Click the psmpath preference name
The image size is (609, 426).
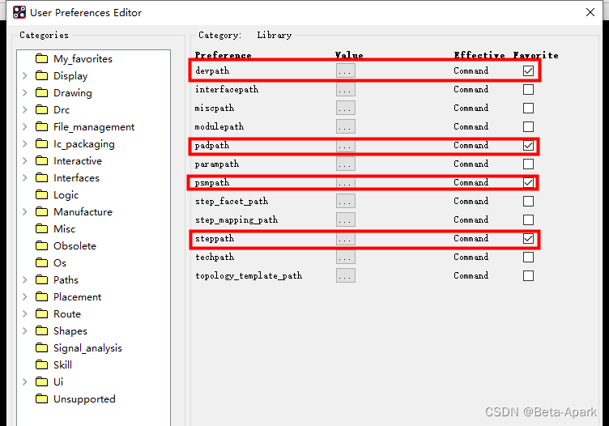click(212, 183)
